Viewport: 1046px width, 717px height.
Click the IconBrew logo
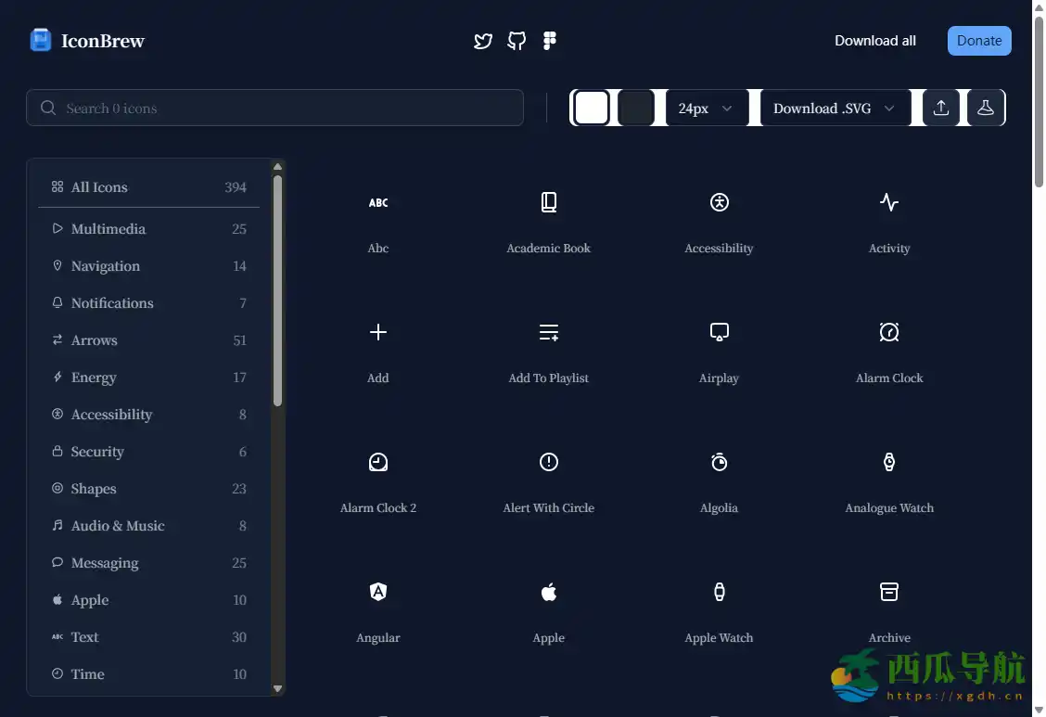click(x=87, y=41)
